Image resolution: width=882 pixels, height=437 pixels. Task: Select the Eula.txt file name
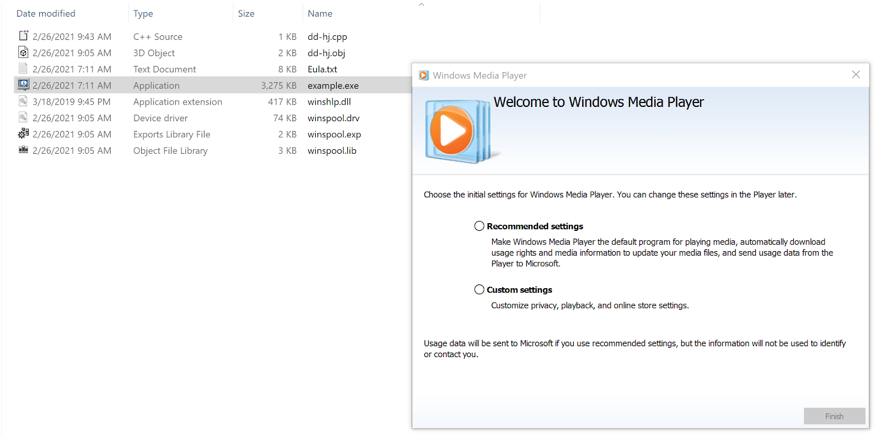[x=322, y=69]
